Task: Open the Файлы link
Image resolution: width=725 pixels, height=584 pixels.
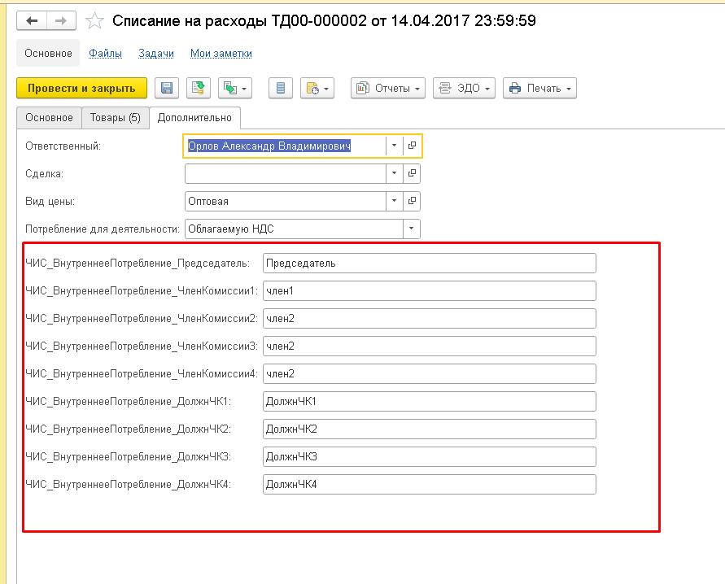Action: tap(106, 53)
